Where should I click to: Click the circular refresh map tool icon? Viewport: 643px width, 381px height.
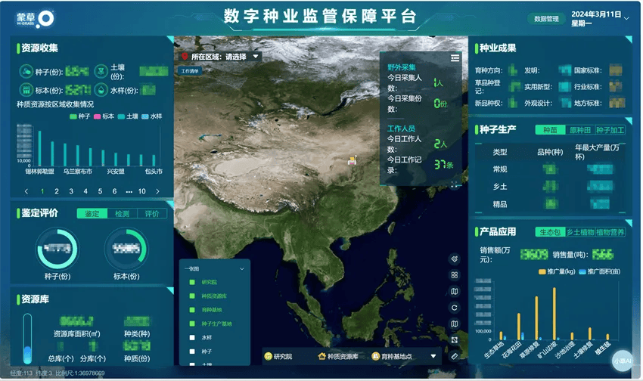point(455,308)
